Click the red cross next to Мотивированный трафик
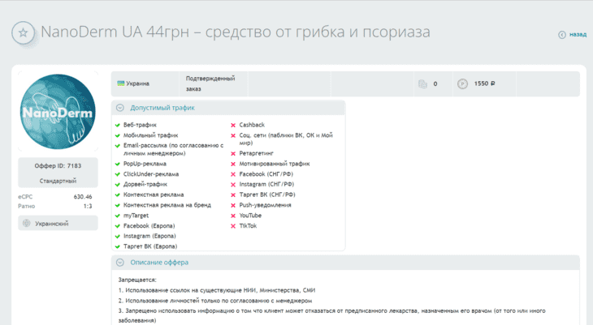This screenshot has width=593, height=325. [x=233, y=164]
